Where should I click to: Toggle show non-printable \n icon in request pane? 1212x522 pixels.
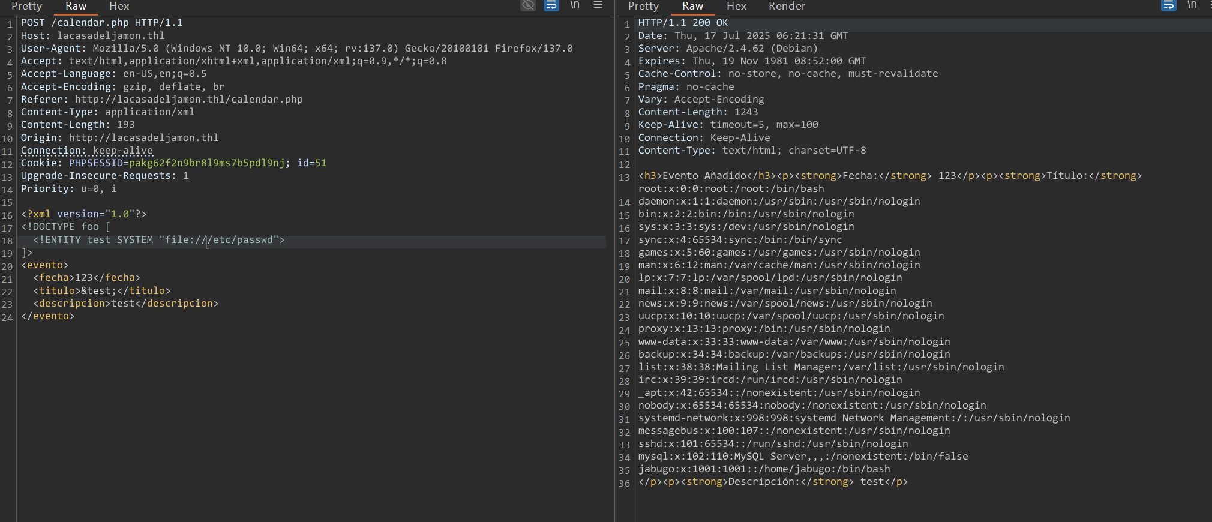click(575, 5)
